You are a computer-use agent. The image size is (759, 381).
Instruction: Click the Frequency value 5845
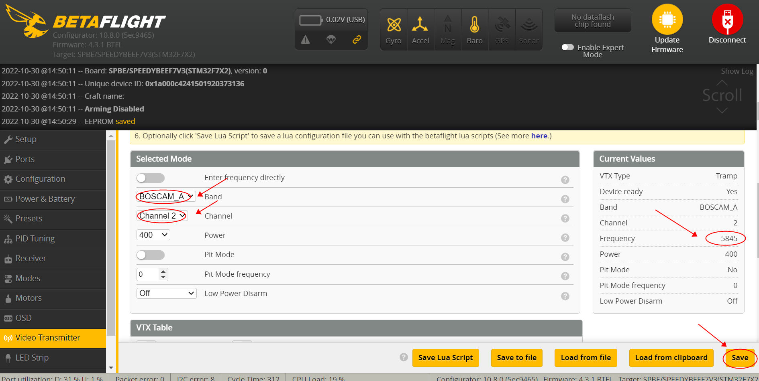pyautogui.click(x=729, y=239)
